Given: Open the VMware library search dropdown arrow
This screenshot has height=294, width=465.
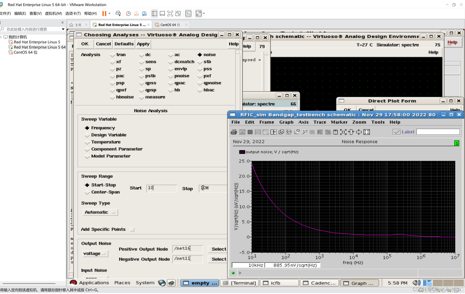Looking at the screenshot, I should click(63, 29).
